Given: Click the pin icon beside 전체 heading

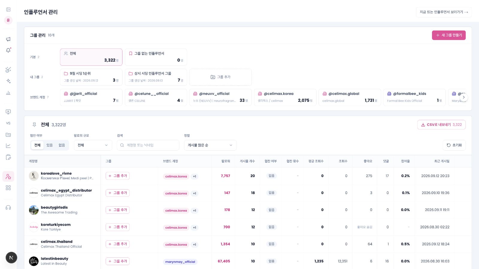Looking at the screenshot, I should pos(34,125).
